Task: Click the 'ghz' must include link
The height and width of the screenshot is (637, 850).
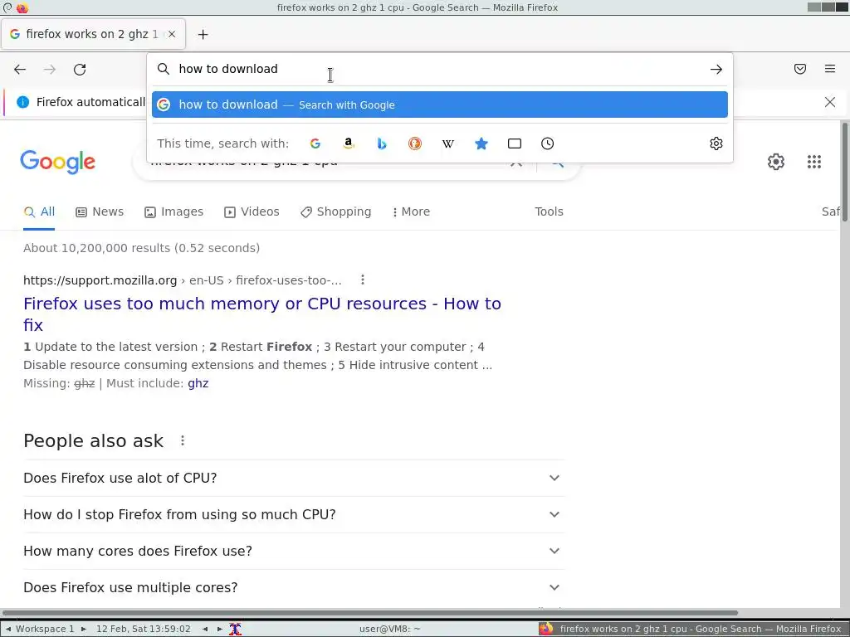Action: click(x=198, y=383)
